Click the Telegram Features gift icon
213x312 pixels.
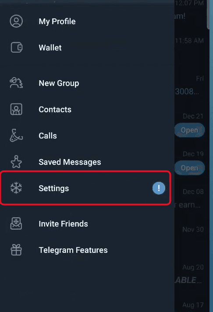pos(16,250)
